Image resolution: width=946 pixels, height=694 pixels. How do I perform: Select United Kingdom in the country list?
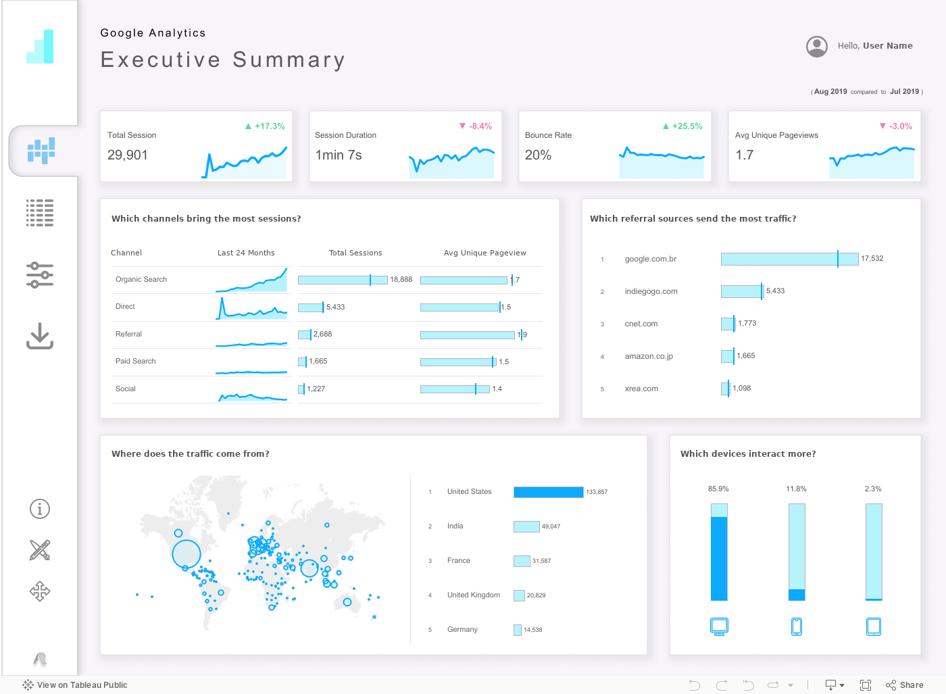pyautogui.click(x=473, y=595)
